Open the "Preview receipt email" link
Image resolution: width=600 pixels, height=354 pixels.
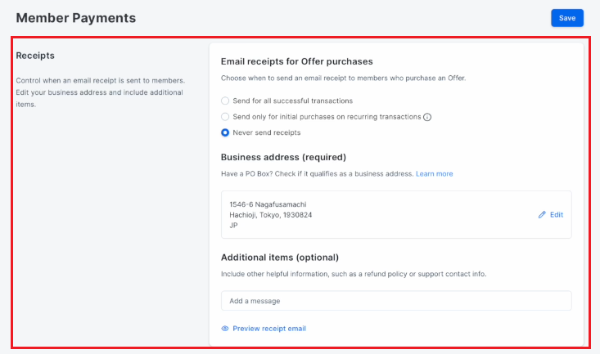click(x=269, y=329)
